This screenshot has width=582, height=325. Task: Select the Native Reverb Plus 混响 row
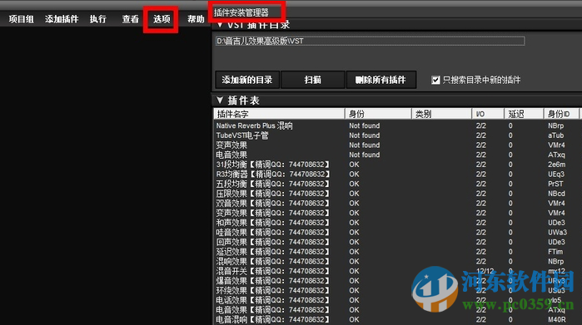(397, 126)
